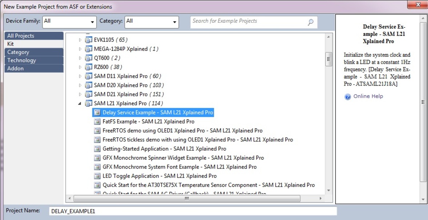Select the Technology sidebar tab

coord(34,60)
